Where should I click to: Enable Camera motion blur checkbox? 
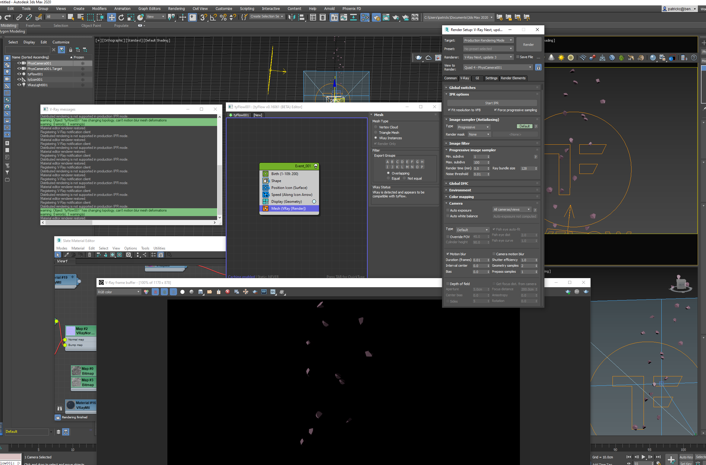[494, 254]
